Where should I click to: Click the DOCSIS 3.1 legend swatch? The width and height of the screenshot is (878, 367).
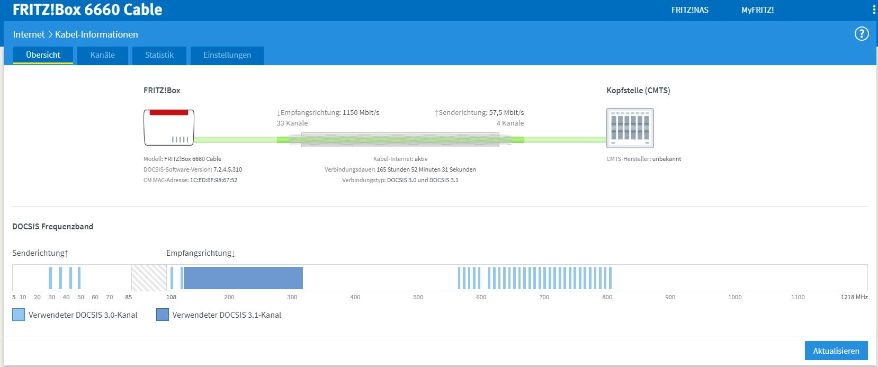(x=163, y=315)
